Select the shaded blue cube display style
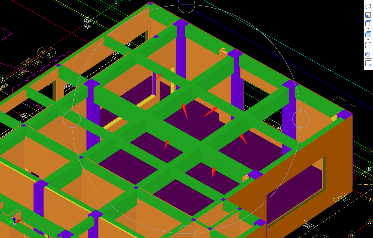The height and width of the screenshot is (238, 373). (368, 34)
